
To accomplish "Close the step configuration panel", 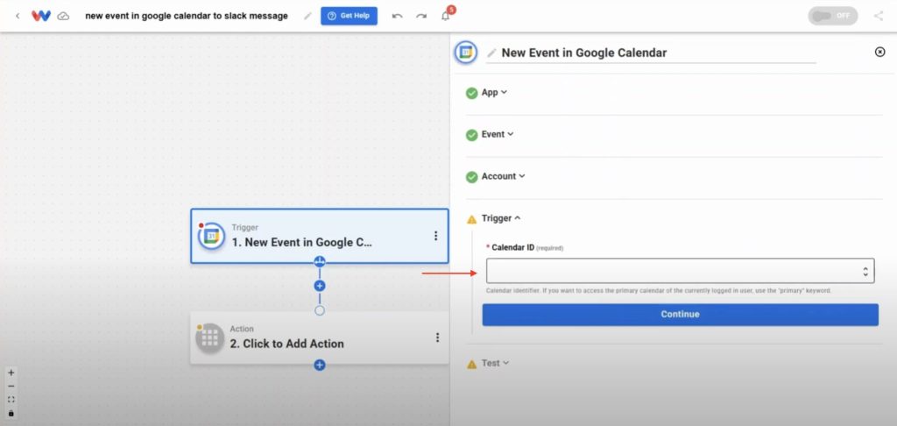I will [x=879, y=52].
